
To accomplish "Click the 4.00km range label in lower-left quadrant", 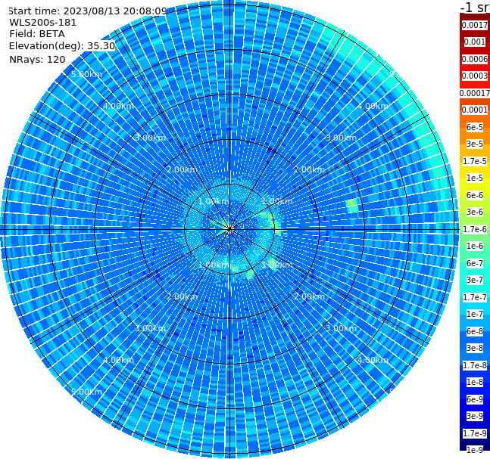I will [118, 360].
